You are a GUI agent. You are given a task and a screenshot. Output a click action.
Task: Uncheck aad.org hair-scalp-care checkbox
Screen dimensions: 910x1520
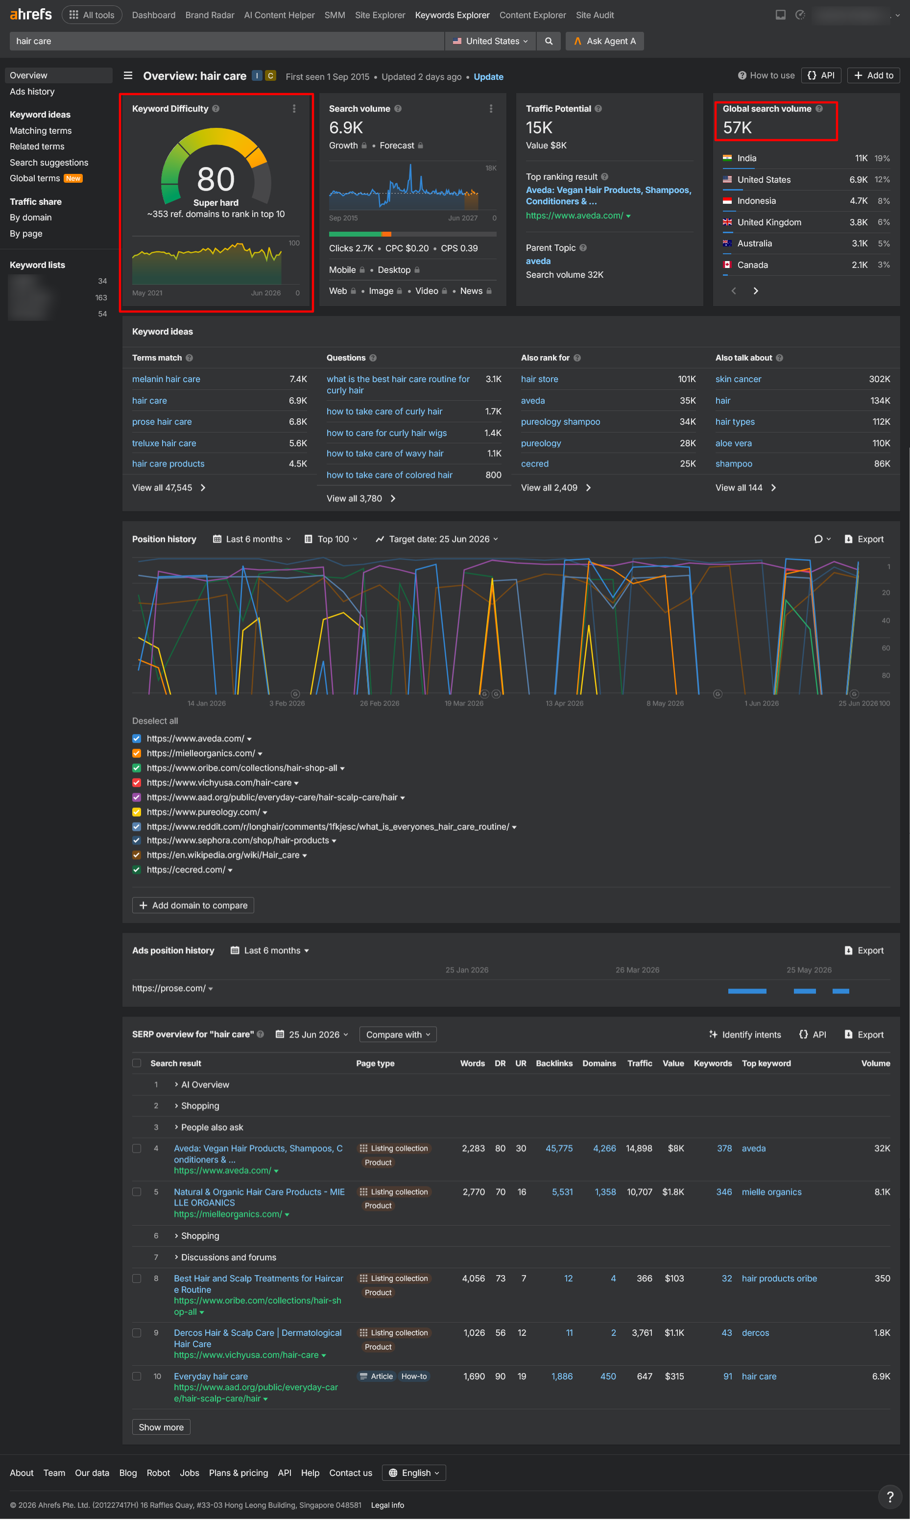(x=137, y=797)
